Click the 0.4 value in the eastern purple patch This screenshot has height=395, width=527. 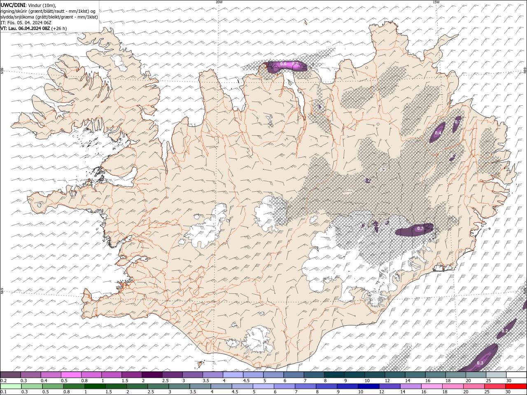pyautogui.click(x=438, y=133)
